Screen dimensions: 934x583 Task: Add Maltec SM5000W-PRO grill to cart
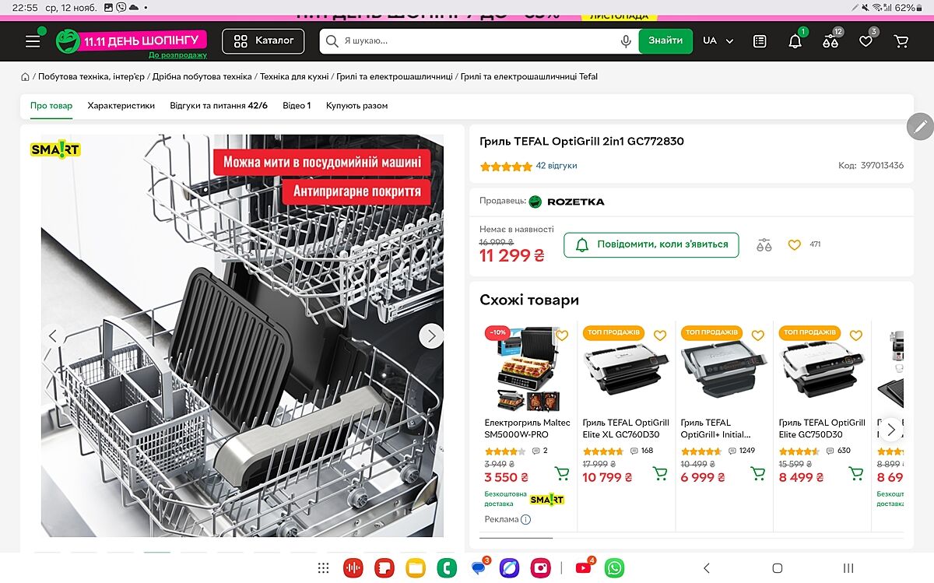click(561, 473)
